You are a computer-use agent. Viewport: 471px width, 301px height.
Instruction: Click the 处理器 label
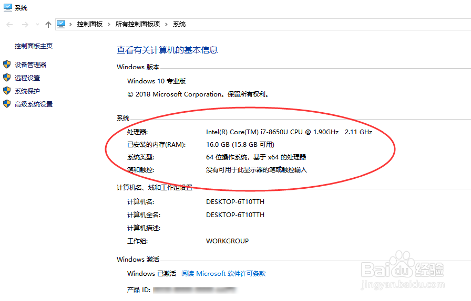(137, 132)
